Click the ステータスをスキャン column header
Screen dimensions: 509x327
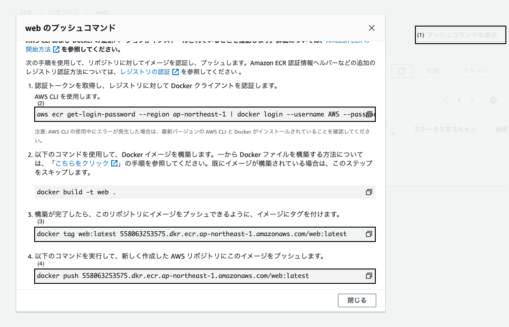tap(445, 130)
